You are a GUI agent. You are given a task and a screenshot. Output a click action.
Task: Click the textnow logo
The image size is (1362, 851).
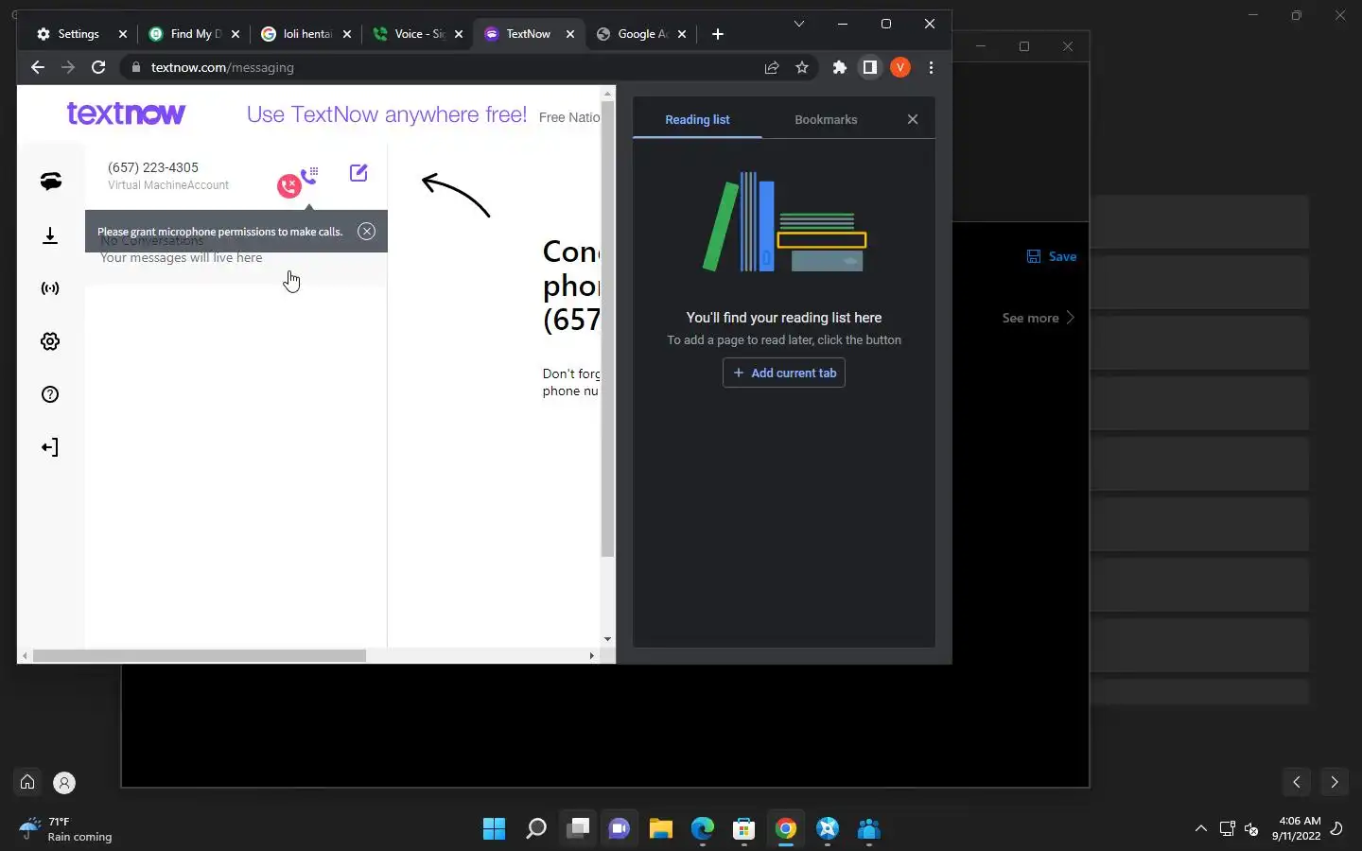(x=126, y=113)
